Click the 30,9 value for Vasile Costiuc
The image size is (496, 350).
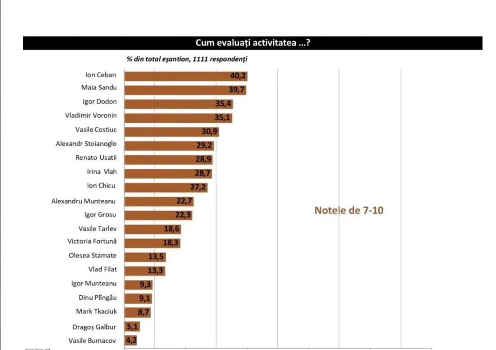click(210, 132)
